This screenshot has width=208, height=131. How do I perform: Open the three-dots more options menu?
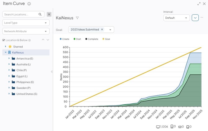(202, 17)
